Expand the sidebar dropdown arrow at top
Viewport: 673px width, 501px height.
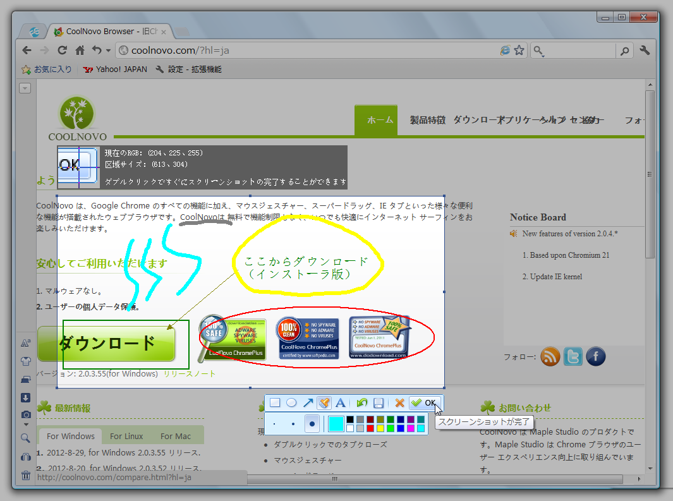[x=25, y=88]
